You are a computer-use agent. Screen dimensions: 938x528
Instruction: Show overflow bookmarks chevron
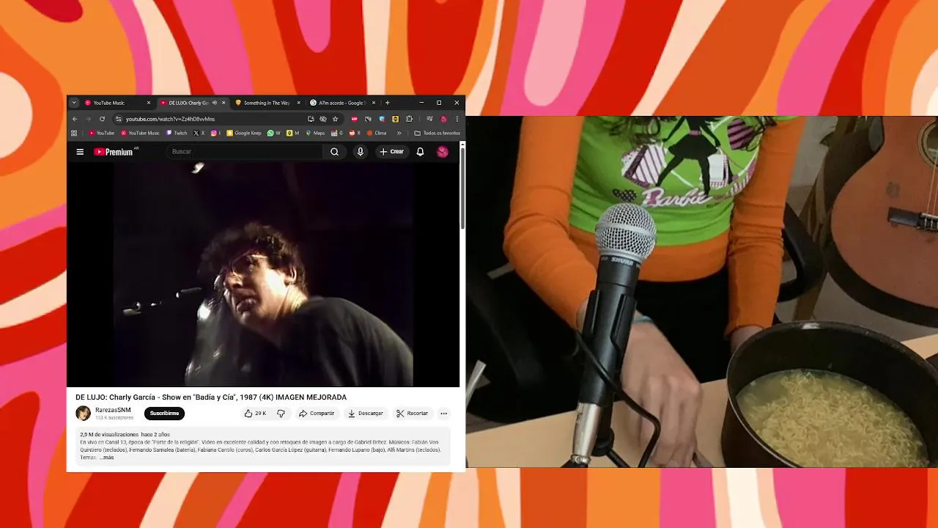(x=399, y=133)
